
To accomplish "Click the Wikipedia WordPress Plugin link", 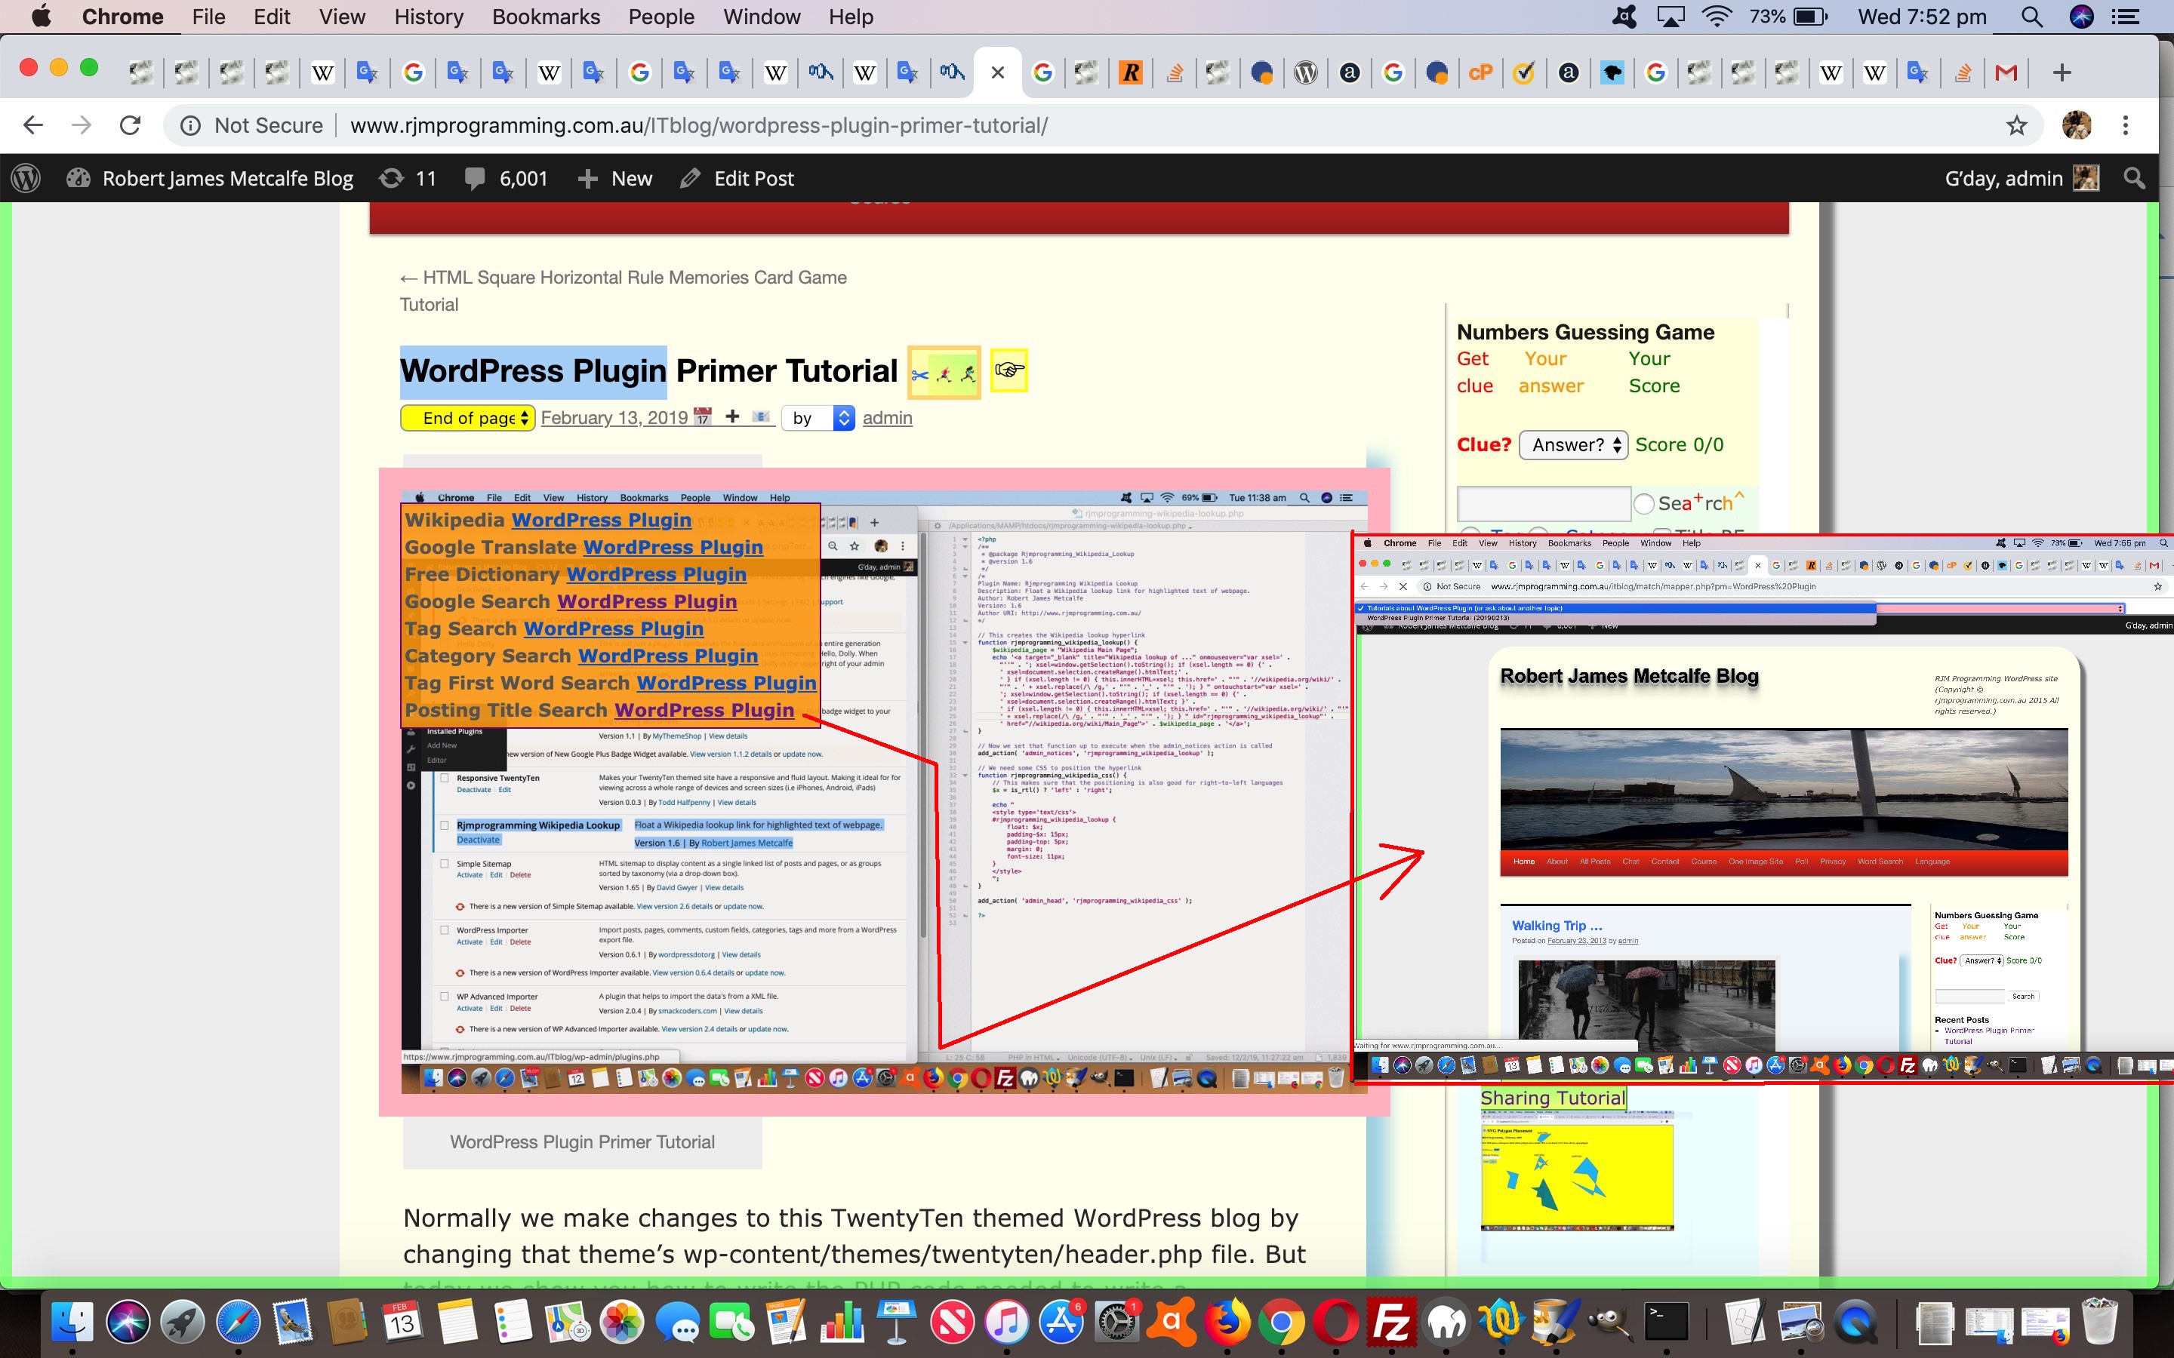I will [x=601, y=520].
